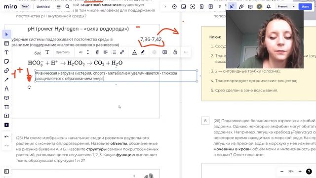Click the Redo arrow
This screenshot has height=178, width=316.
tap(6, 145)
